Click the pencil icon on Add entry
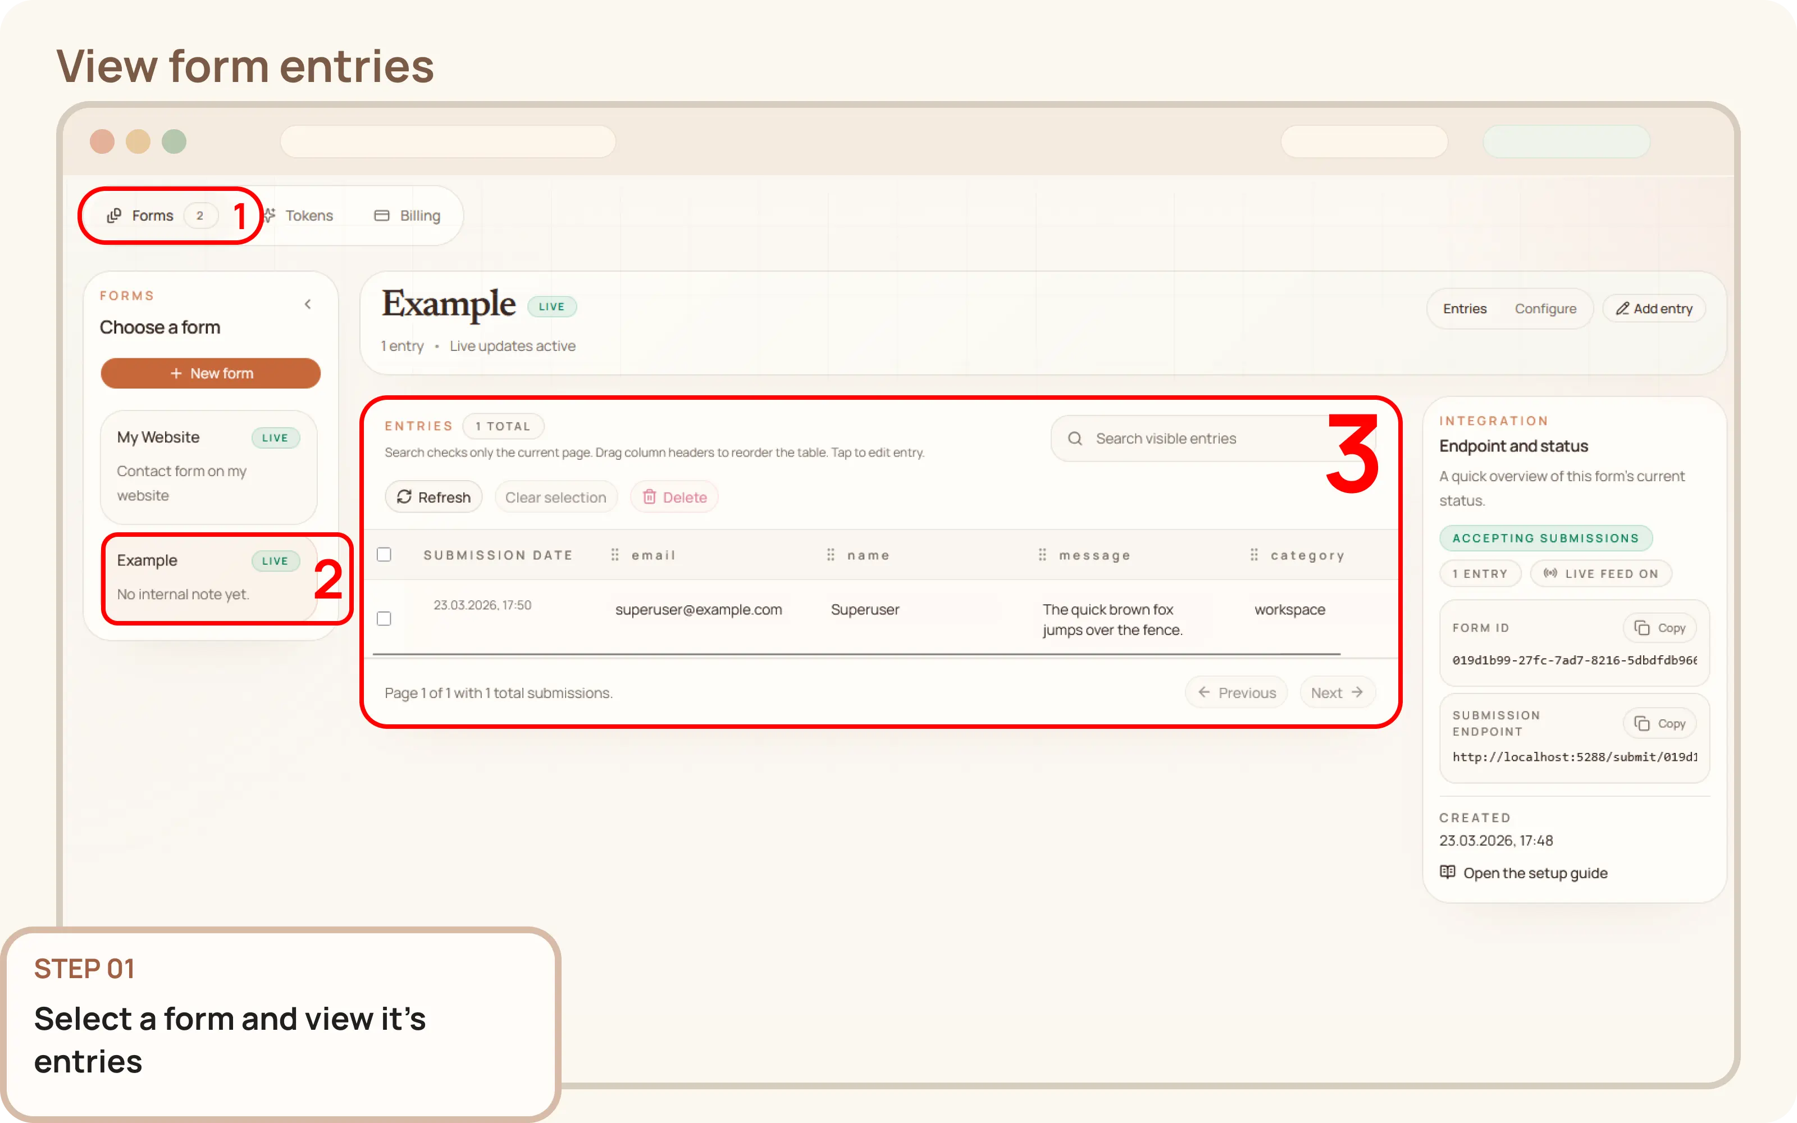 pos(1623,308)
